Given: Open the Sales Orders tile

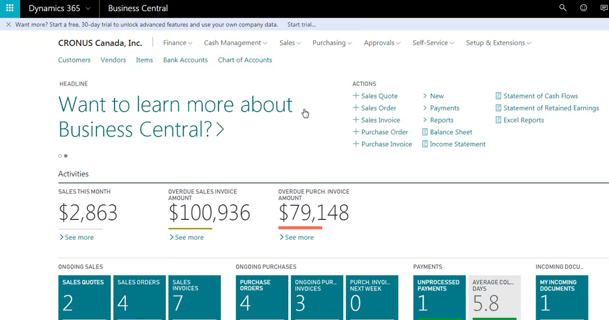Looking at the screenshot, I should (x=139, y=298).
